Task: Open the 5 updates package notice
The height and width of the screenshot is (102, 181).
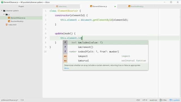Action: click(174, 100)
